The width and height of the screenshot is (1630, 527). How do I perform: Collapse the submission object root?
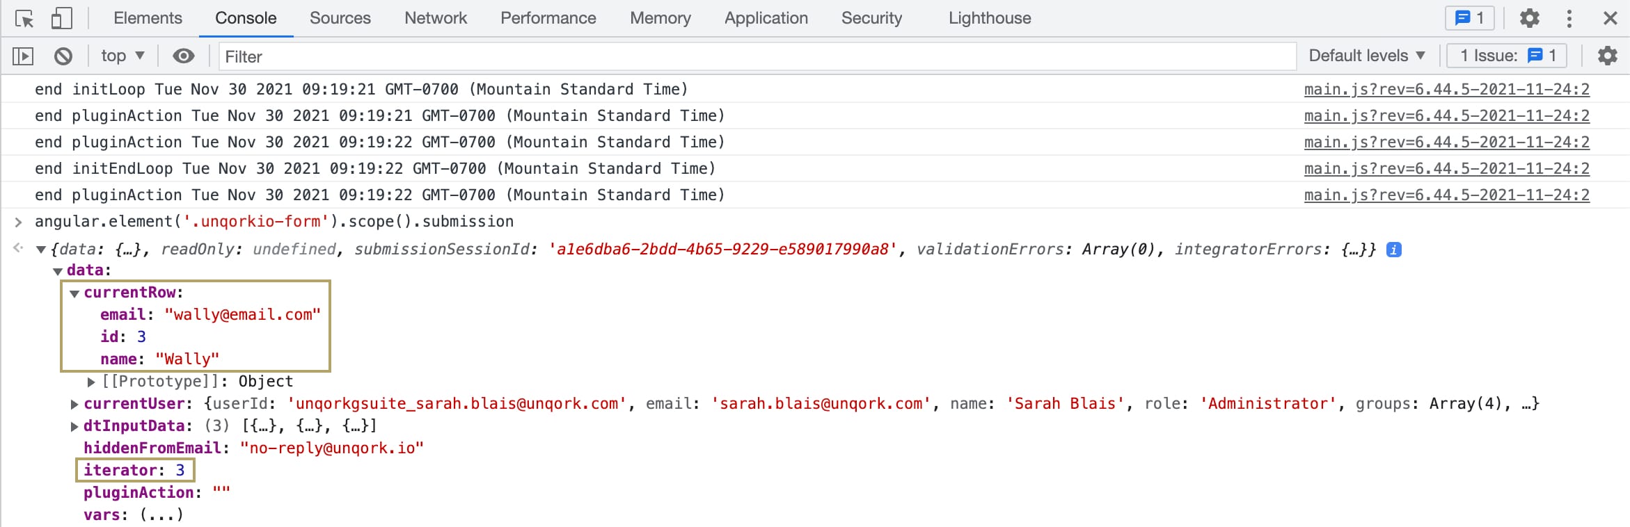click(x=41, y=250)
